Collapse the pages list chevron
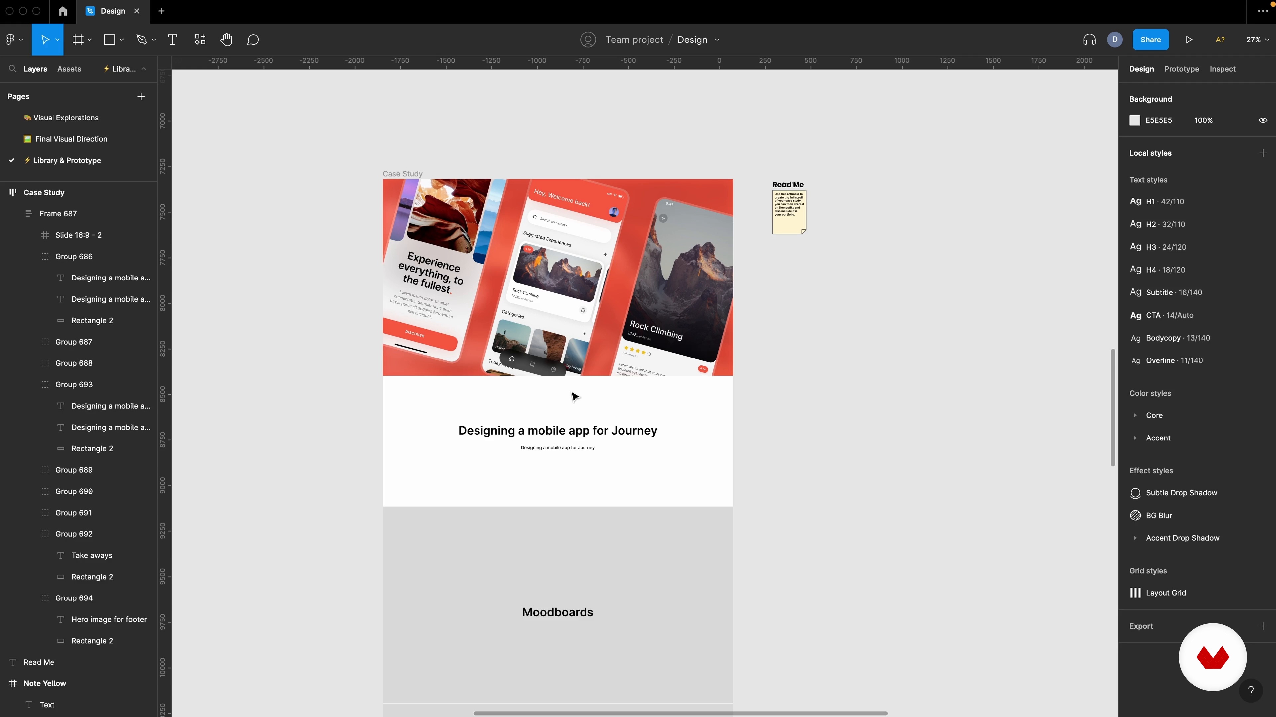 (x=144, y=69)
